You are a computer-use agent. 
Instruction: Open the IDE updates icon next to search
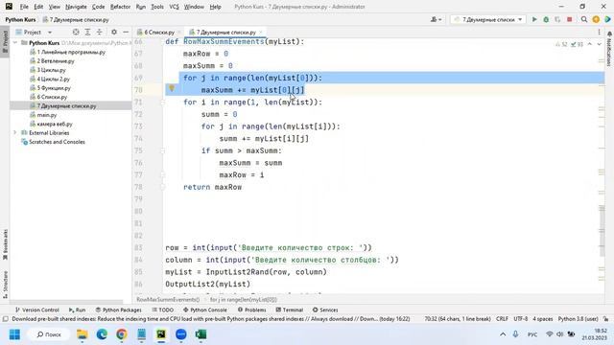tap(596, 19)
